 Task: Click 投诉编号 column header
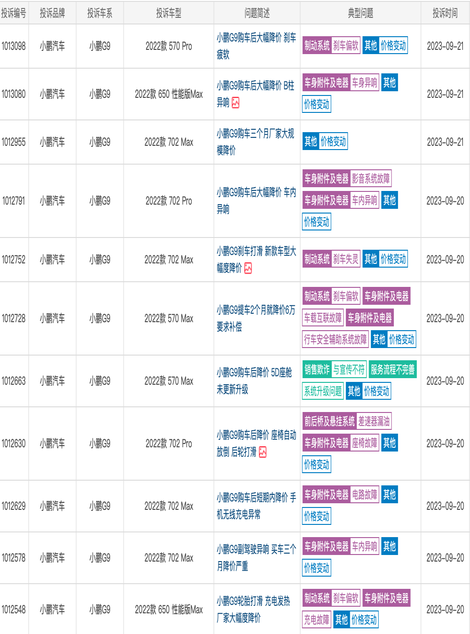click(x=14, y=13)
